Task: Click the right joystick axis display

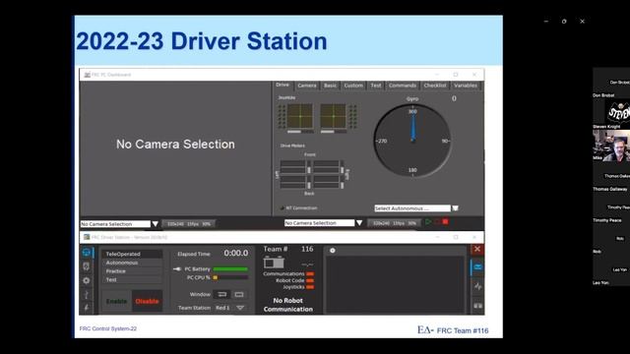Action: click(x=333, y=116)
